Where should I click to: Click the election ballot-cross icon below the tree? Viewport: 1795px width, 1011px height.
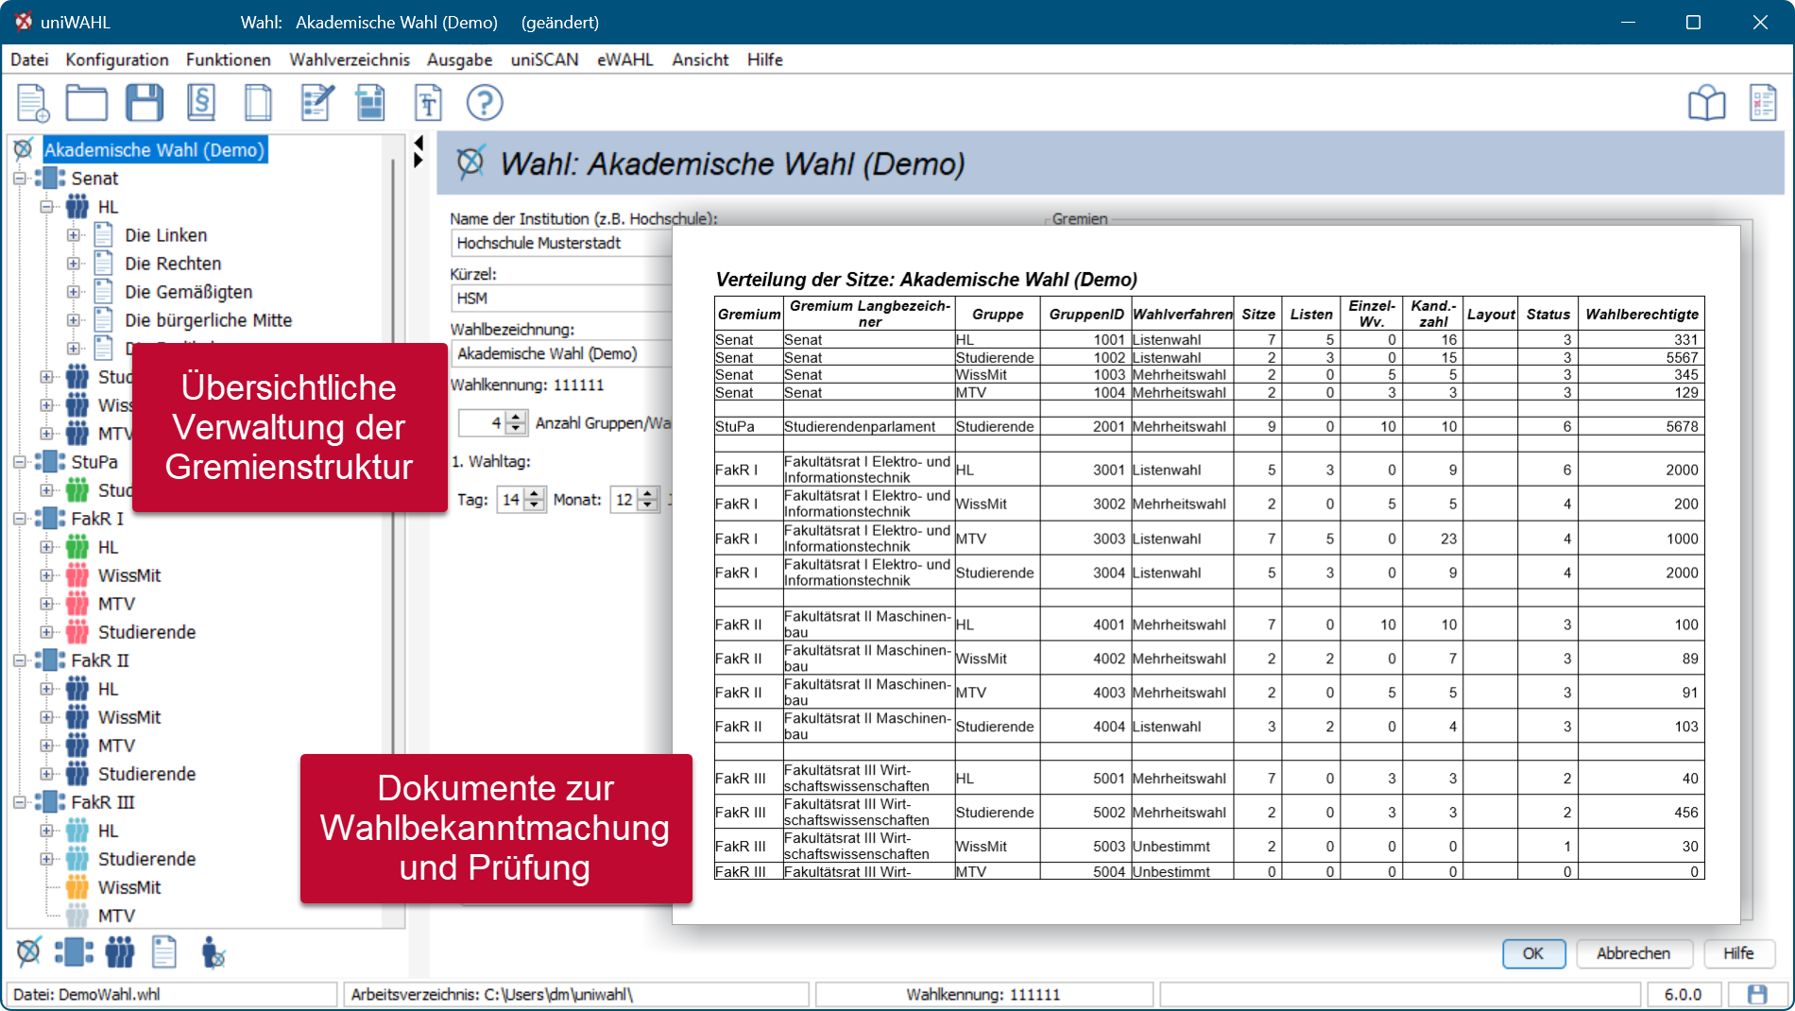coord(28,951)
